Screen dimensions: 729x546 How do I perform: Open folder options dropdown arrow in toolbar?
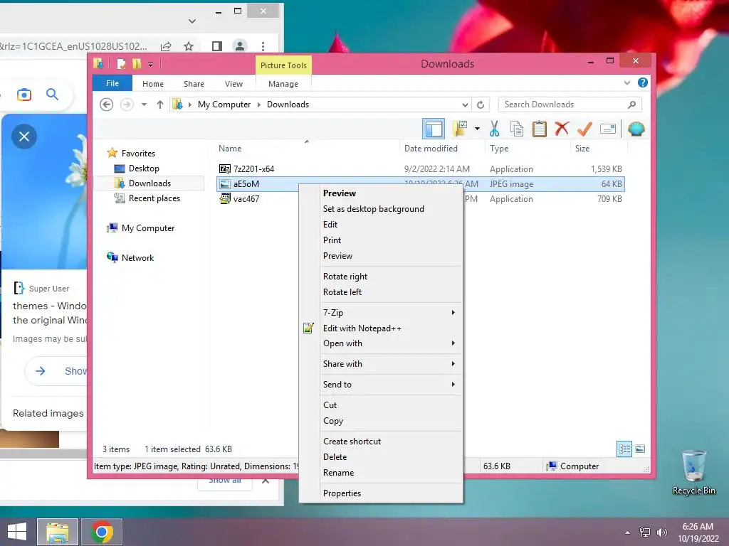(x=477, y=129)
